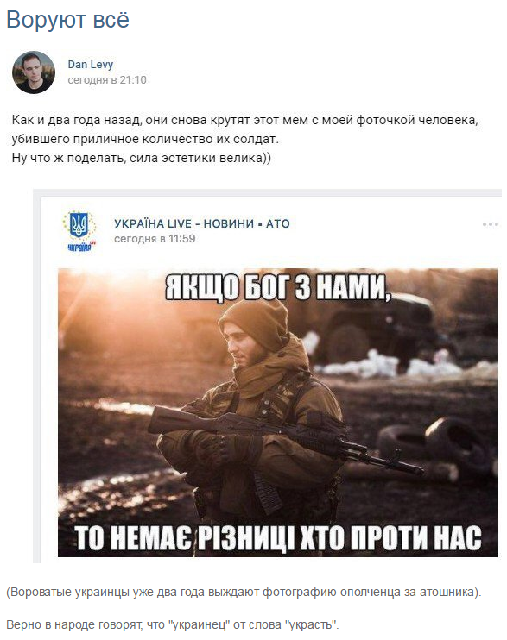Viewport: 507px width, 640px height.
Task: Open the three-dots menu on the repost
Action: click(x=490, y=224)
